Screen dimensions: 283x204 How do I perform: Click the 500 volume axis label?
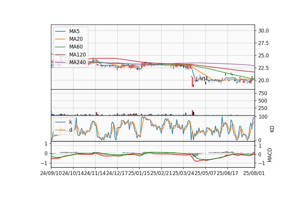(x=263, y=101)
